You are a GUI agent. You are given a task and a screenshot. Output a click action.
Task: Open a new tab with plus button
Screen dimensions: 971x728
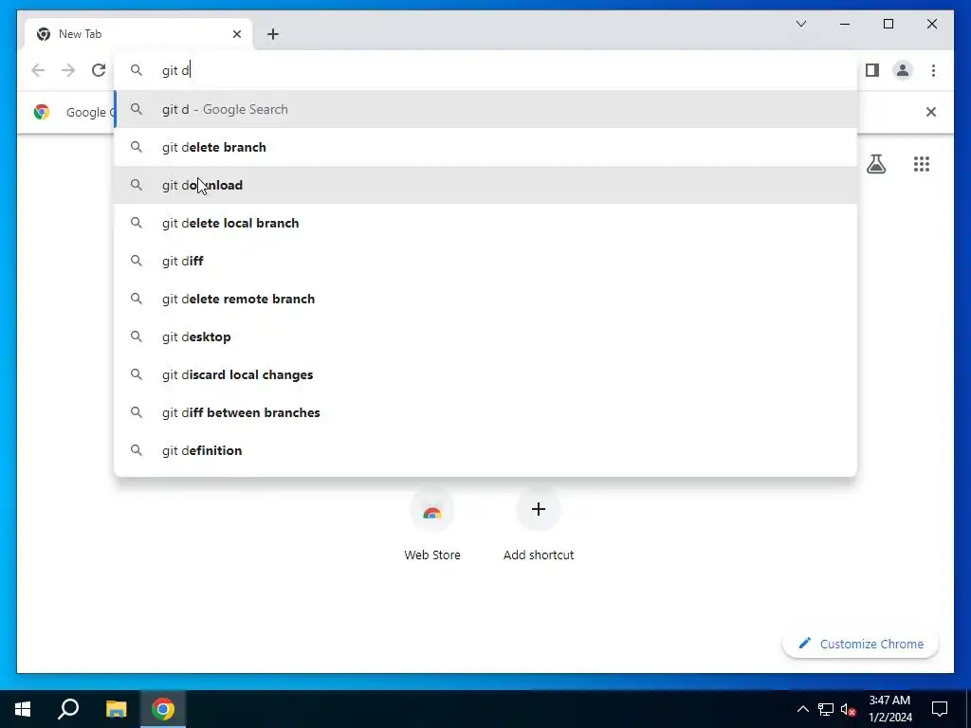[x=272, y=34]
